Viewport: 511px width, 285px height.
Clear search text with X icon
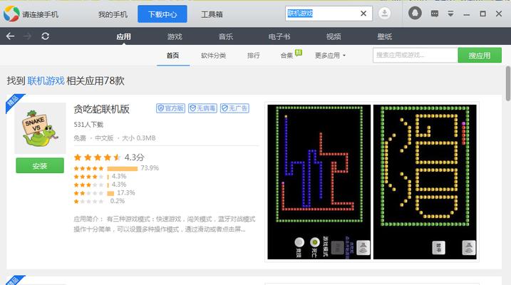tap(363, 14)
